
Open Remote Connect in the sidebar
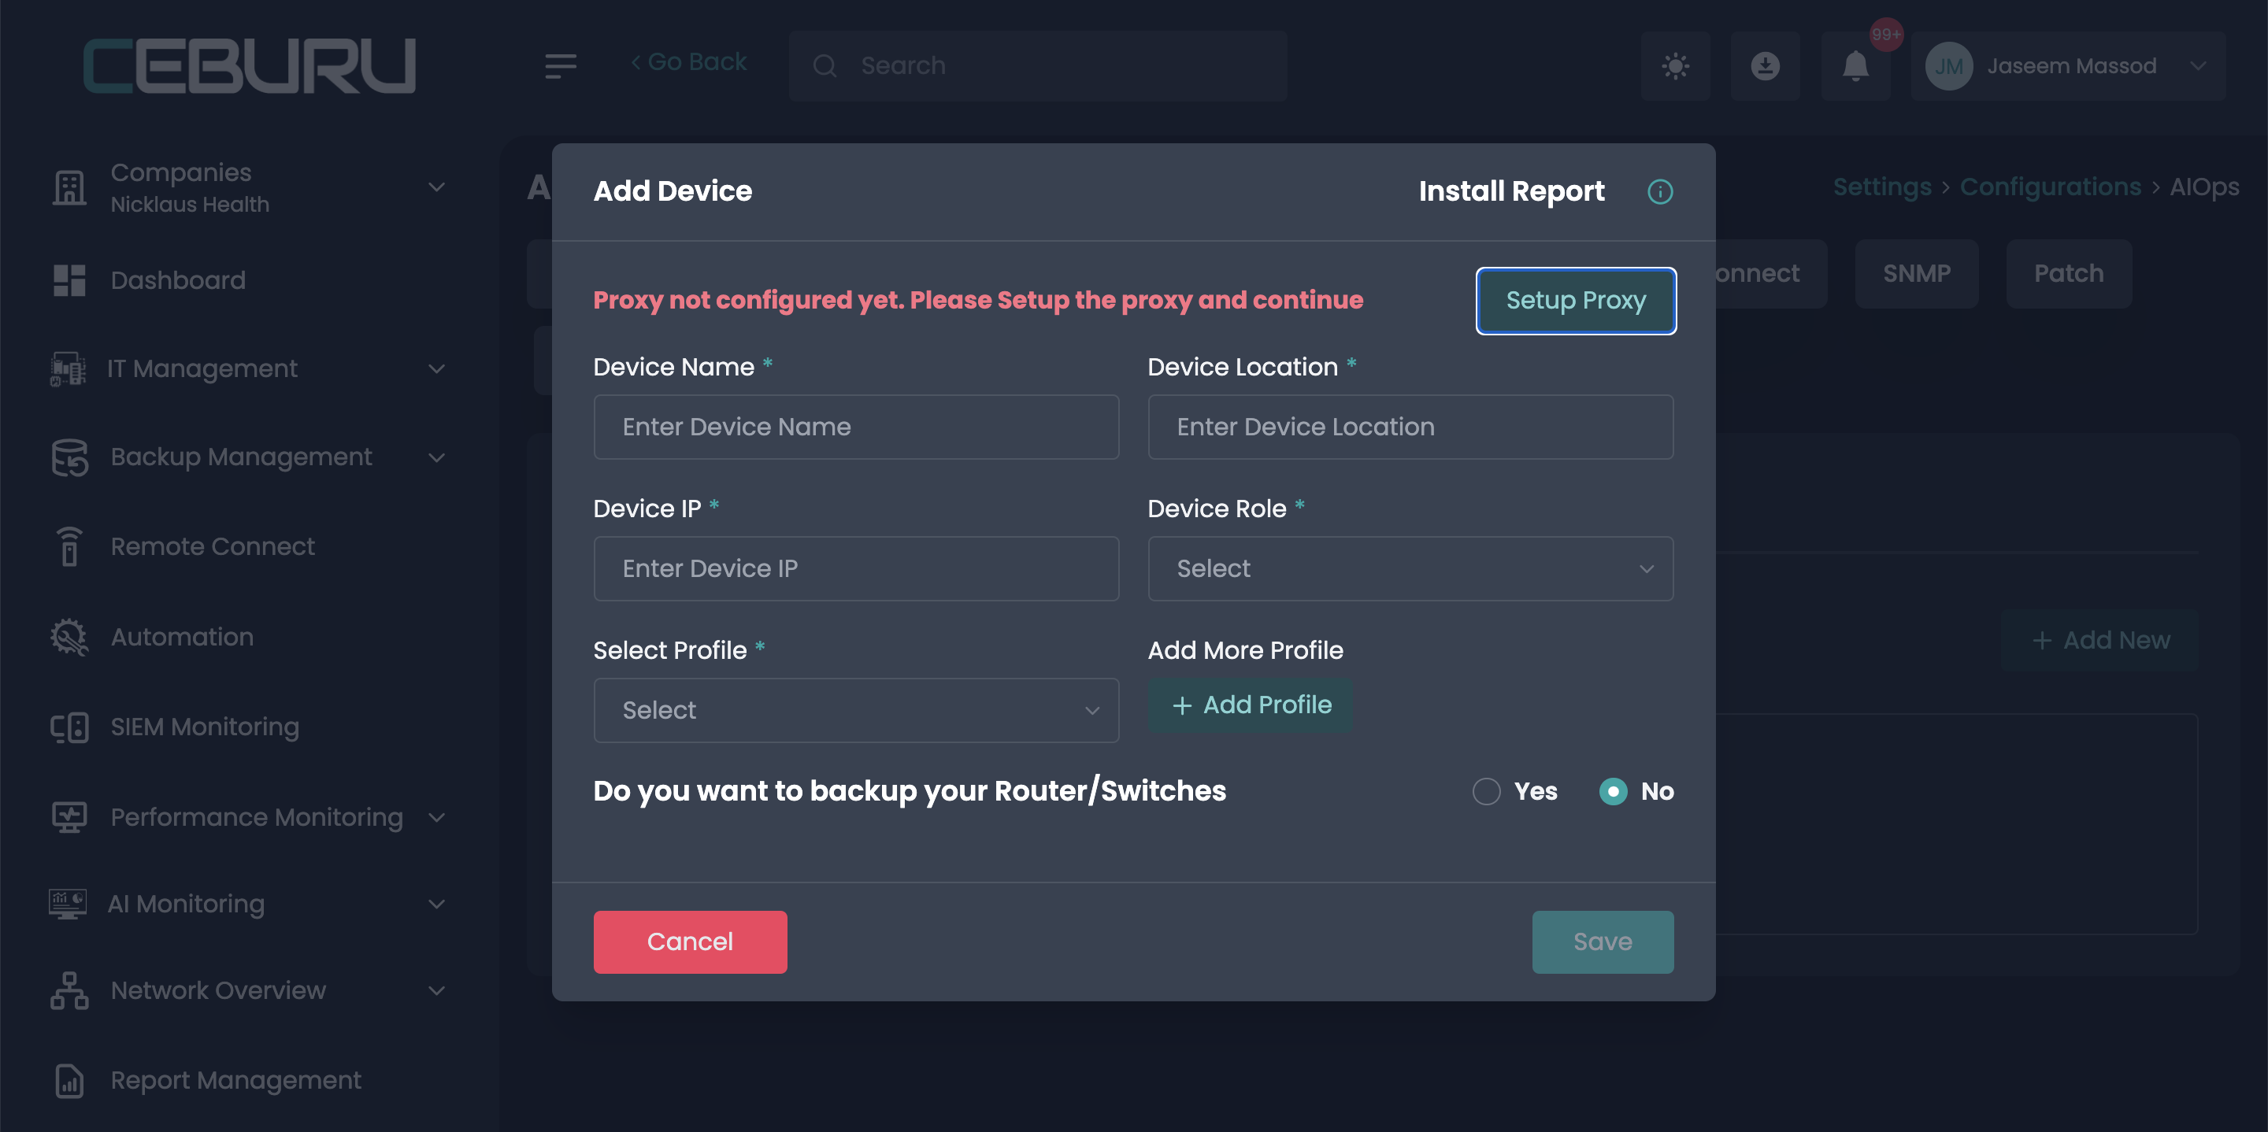(x=212, y=546)
